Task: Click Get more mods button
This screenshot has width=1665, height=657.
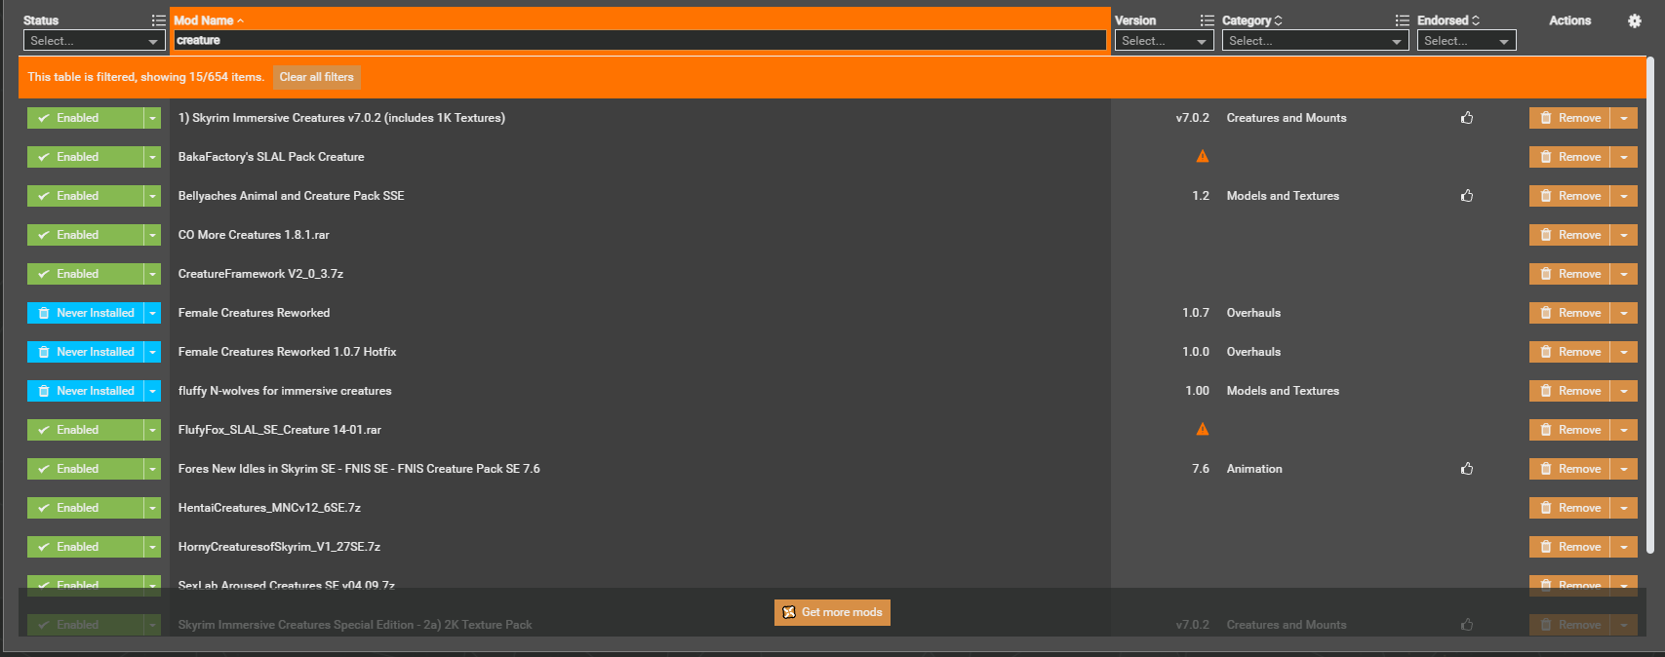Action: pyautogui.click(x=832, y=612)
